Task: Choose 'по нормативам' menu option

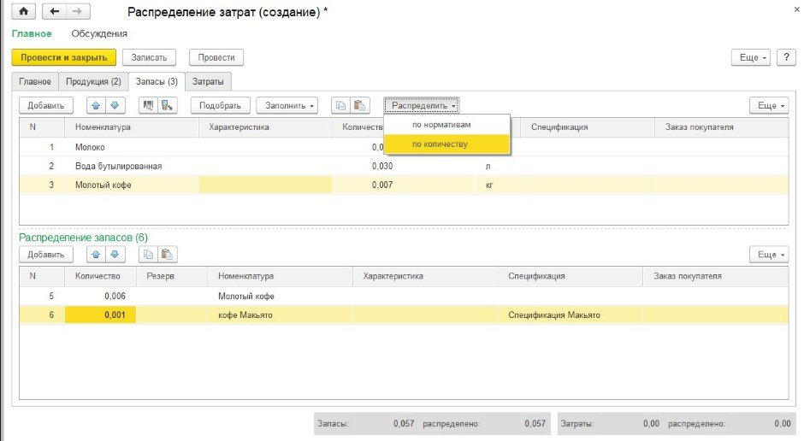Action: pyautogui.click(x=441, y=125)
